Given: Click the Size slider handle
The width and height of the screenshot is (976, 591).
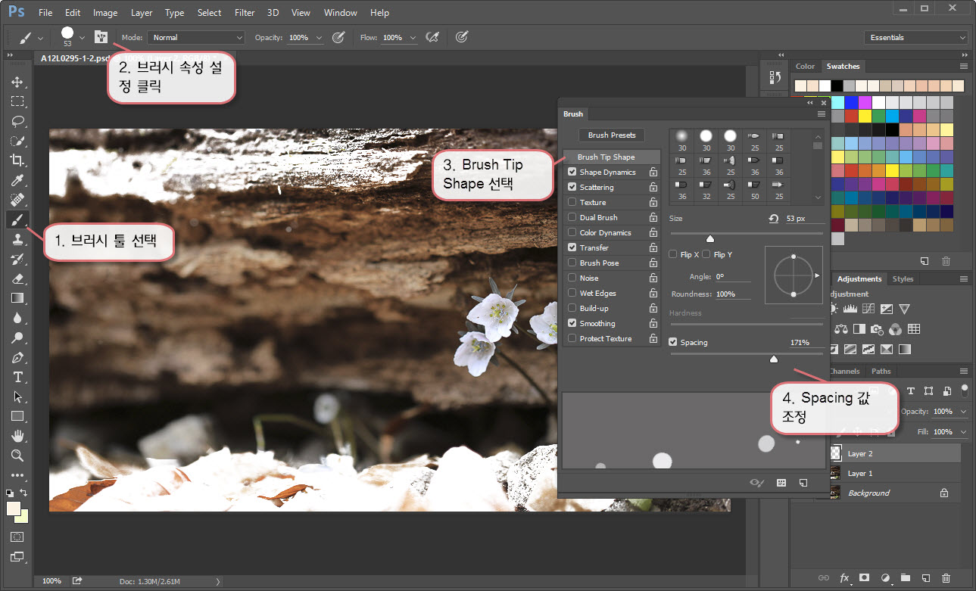Looking at the screenshot, I should (710, 238).
